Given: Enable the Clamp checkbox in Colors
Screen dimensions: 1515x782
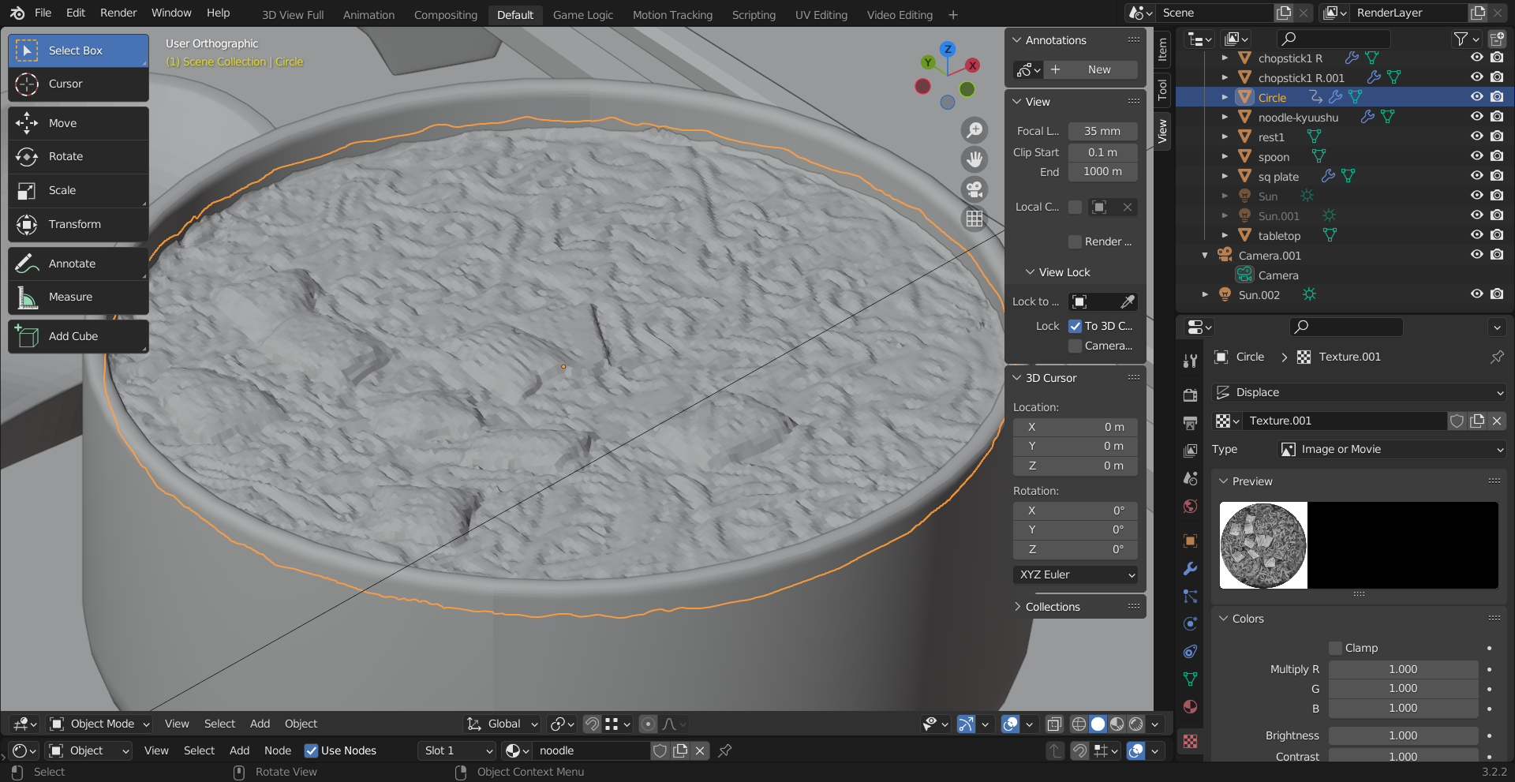Looking at the screenshot, I should point(1335,647).
